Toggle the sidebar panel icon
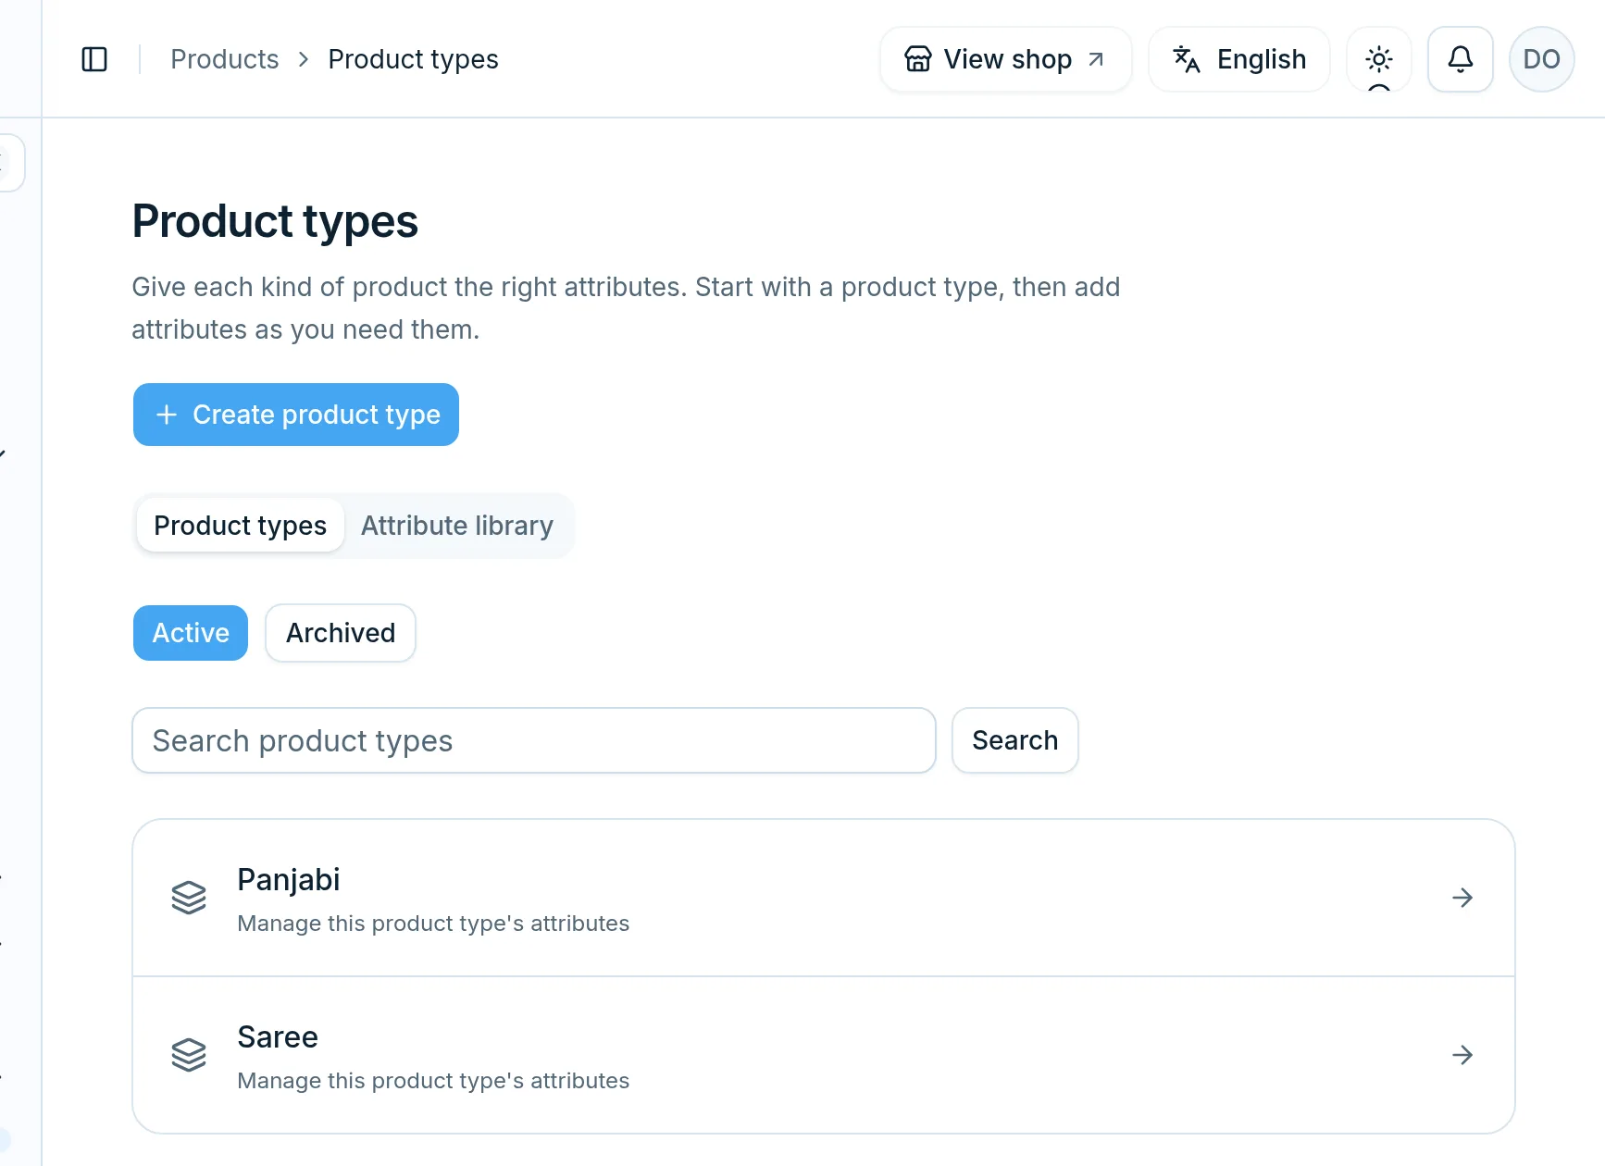1605x1166 pixels. 94,59
